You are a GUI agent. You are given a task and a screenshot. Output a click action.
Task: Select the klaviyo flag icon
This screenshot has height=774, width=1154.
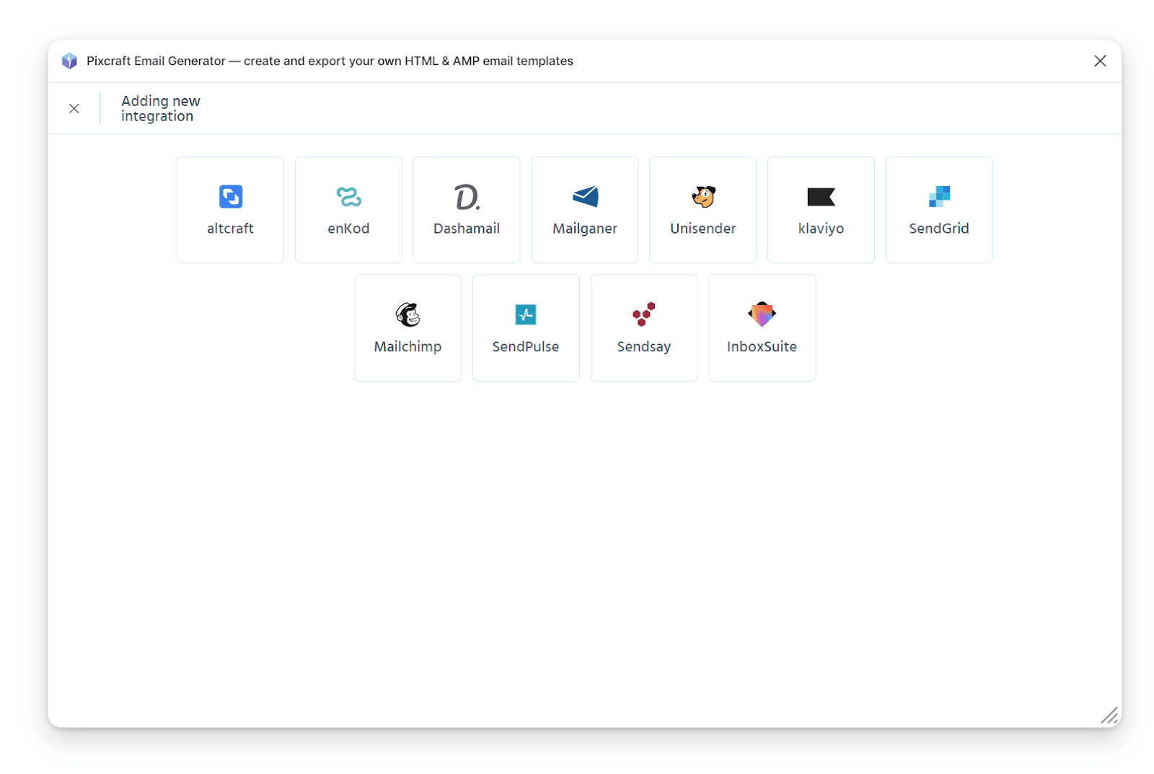(x=821, y=197)
